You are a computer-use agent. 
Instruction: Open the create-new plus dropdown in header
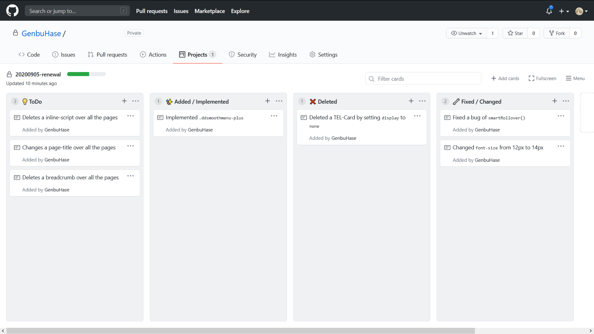click(564, 11)
